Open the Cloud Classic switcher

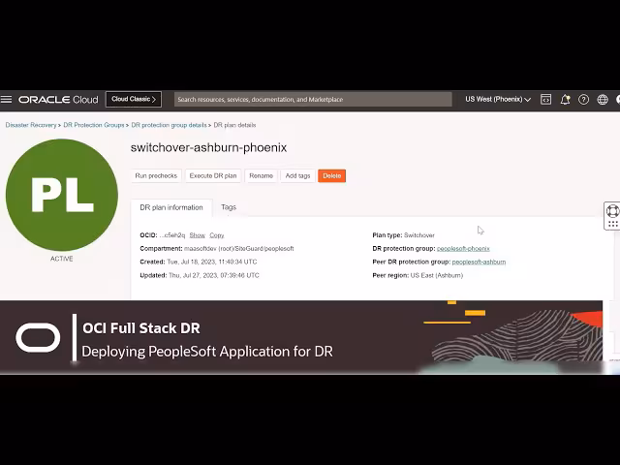[x=134, y=99]
